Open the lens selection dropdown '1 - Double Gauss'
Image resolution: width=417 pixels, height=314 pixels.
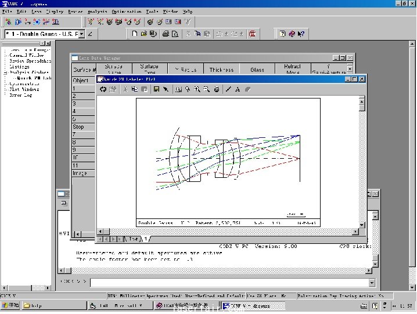81,34
